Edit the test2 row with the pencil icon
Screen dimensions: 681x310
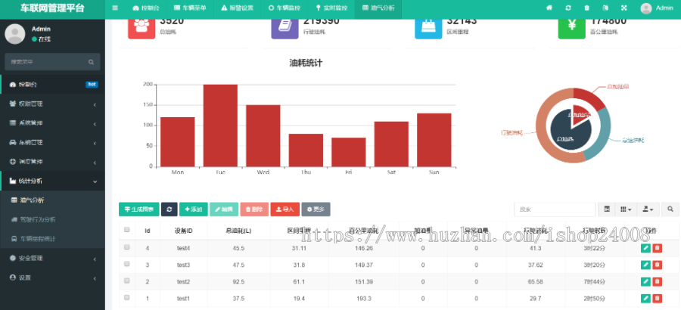pyautogui.click(x=645, y=282)
